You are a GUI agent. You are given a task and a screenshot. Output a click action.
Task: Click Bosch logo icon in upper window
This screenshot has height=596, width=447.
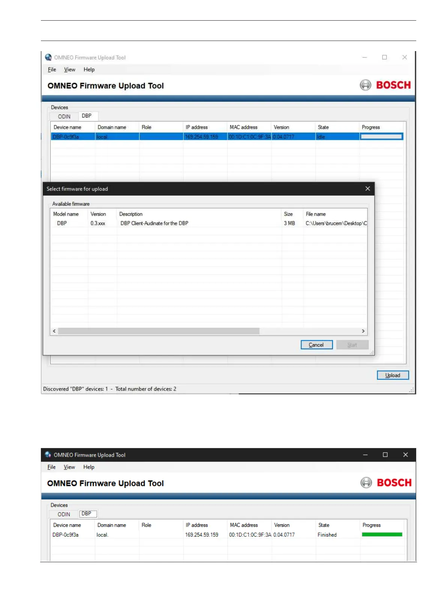[366, 85]
